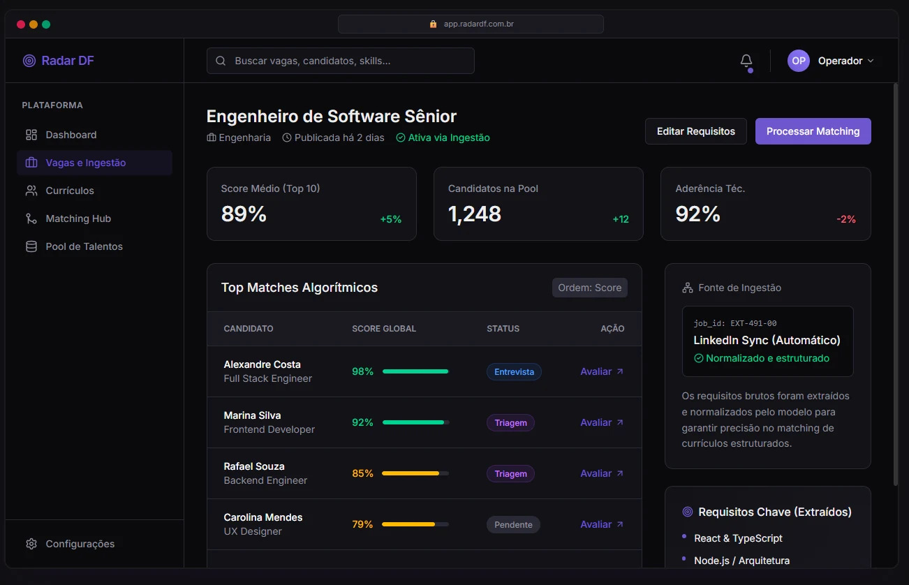Focus the Buscar vagas search field
909x585 pixels.
(x=341, y=61)
